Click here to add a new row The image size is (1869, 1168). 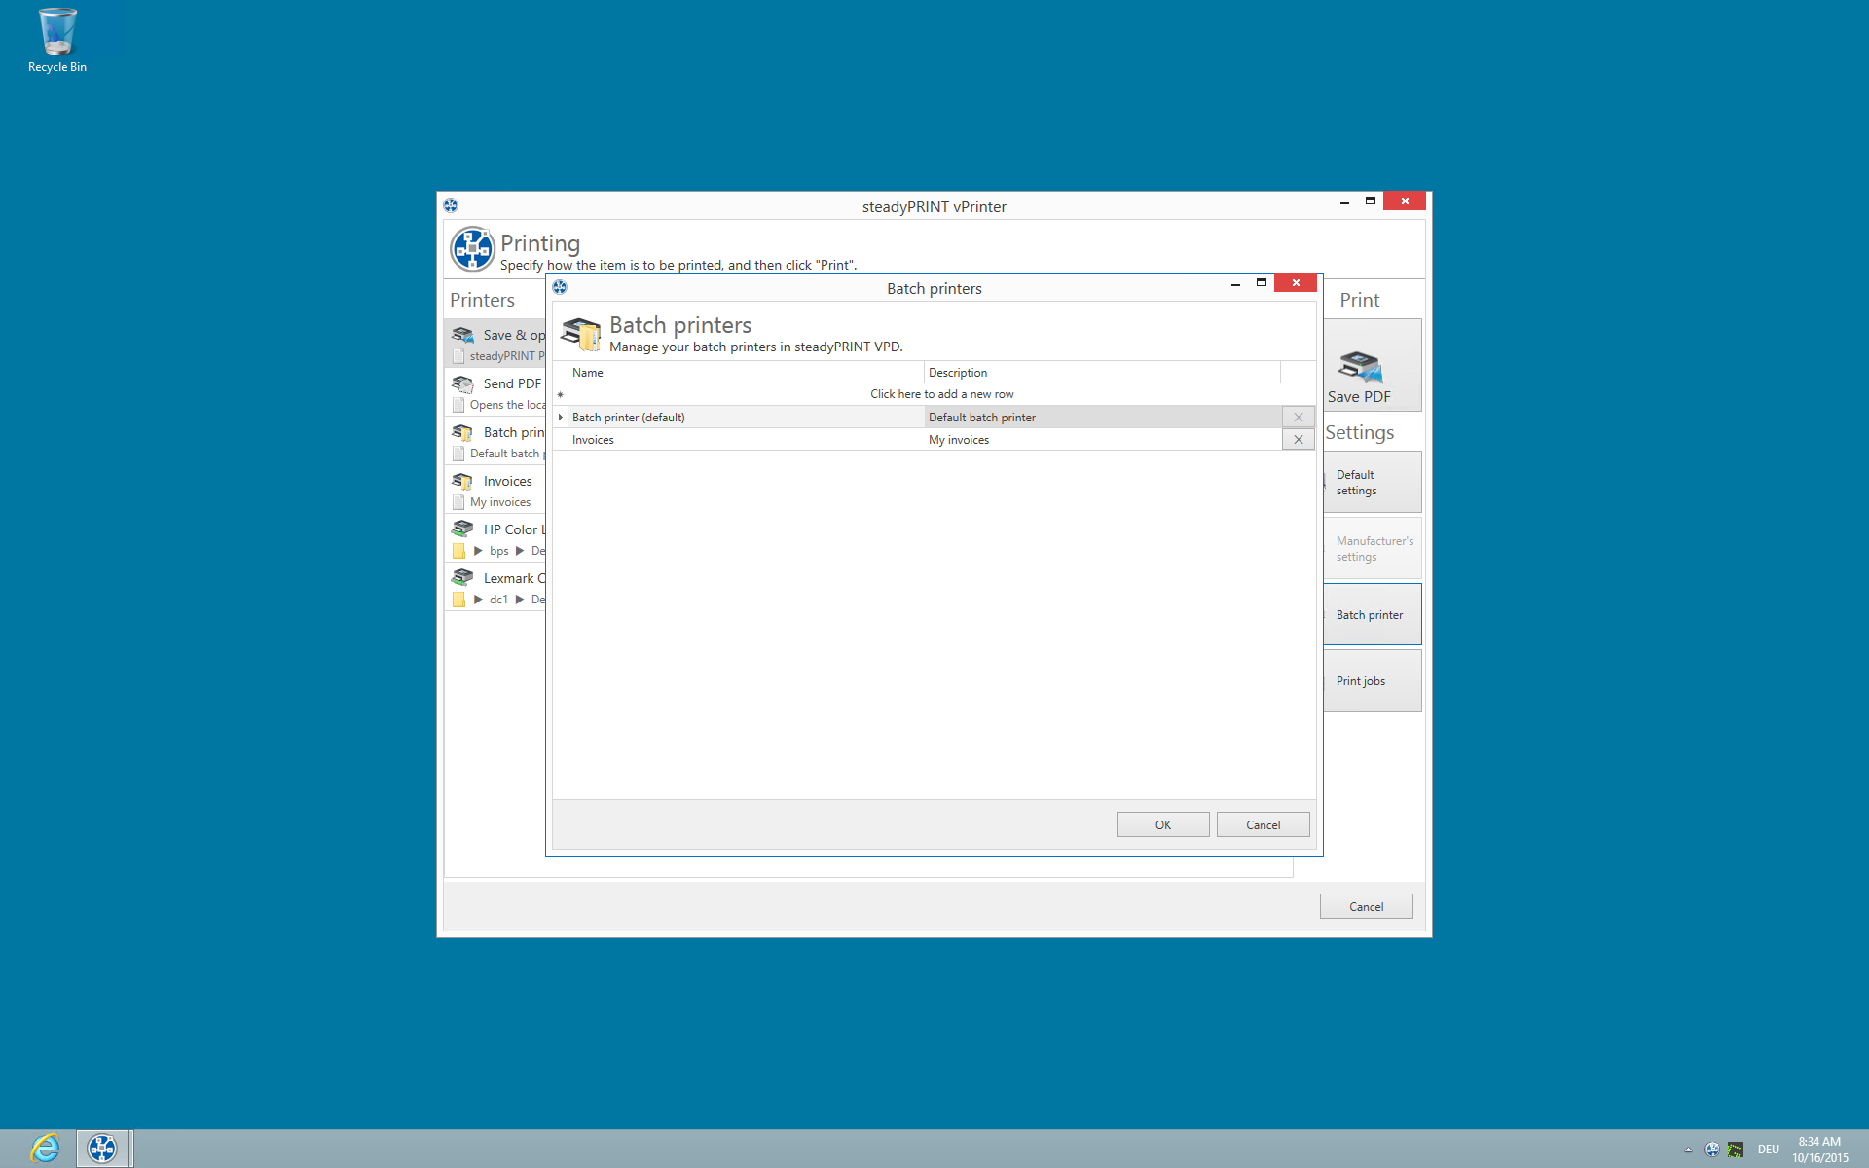pos(941,393)
